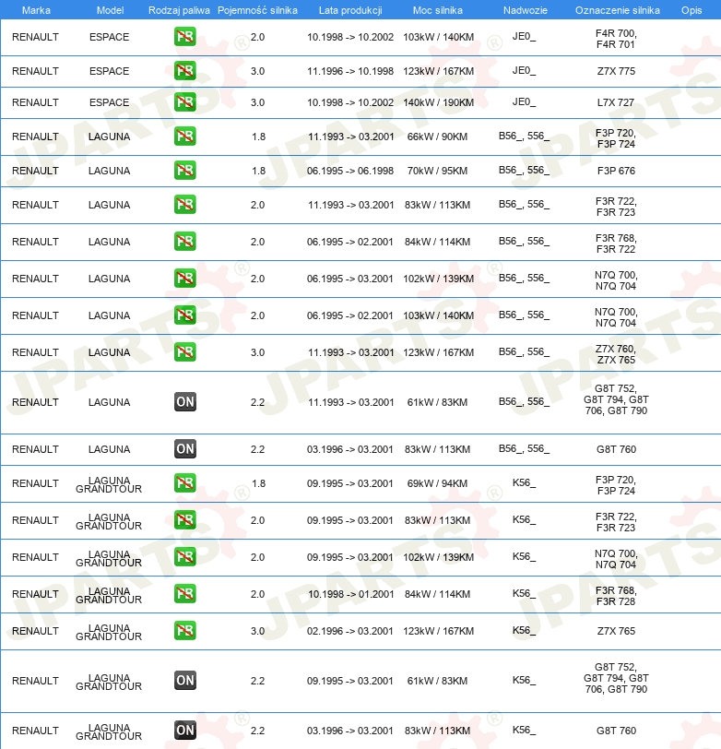This screenshot has height=749, width=721.
Task: Click petrol icon in Laguna Grandtour 09.1995 83kW / 113KM row
Action: click(185, 519)
